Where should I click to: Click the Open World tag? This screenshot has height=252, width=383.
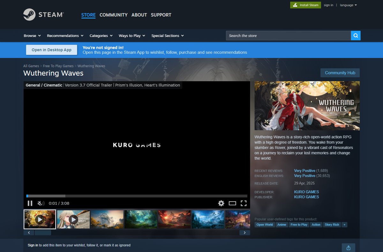click(x=265, y=225)
